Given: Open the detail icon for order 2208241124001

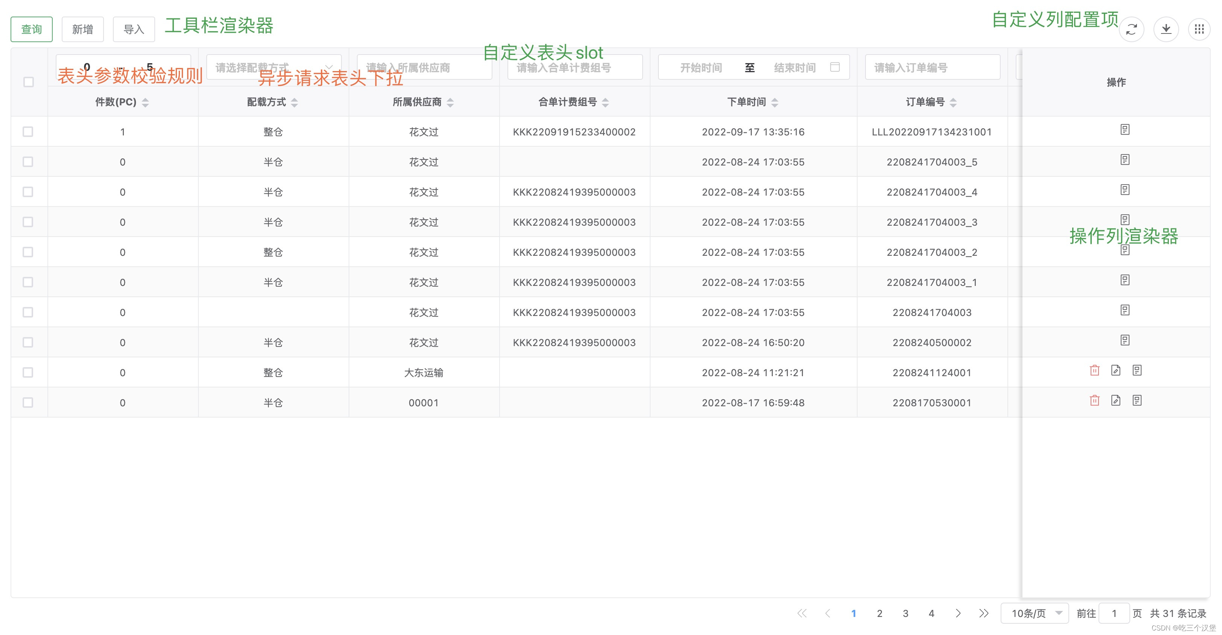Looking at the screenshot, I should [1137, 370].
